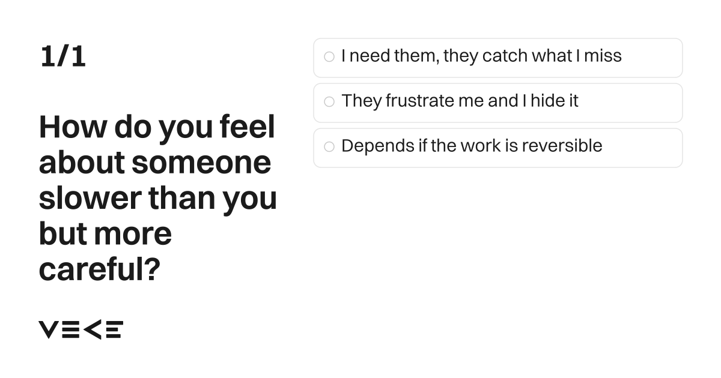Viewport: 721px width, 378px height.
Task: Click the left-angle bracket glyph in the logo
Action: (91, 329)
